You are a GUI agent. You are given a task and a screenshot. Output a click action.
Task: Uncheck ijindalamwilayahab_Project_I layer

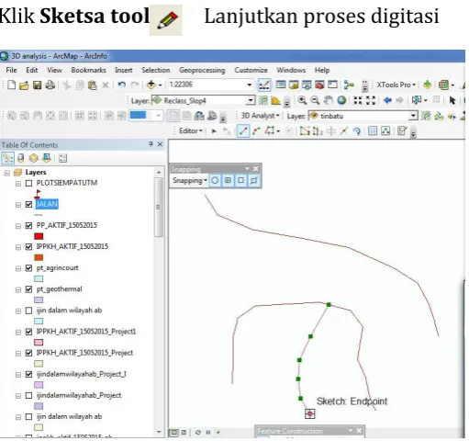pos(28,374)
